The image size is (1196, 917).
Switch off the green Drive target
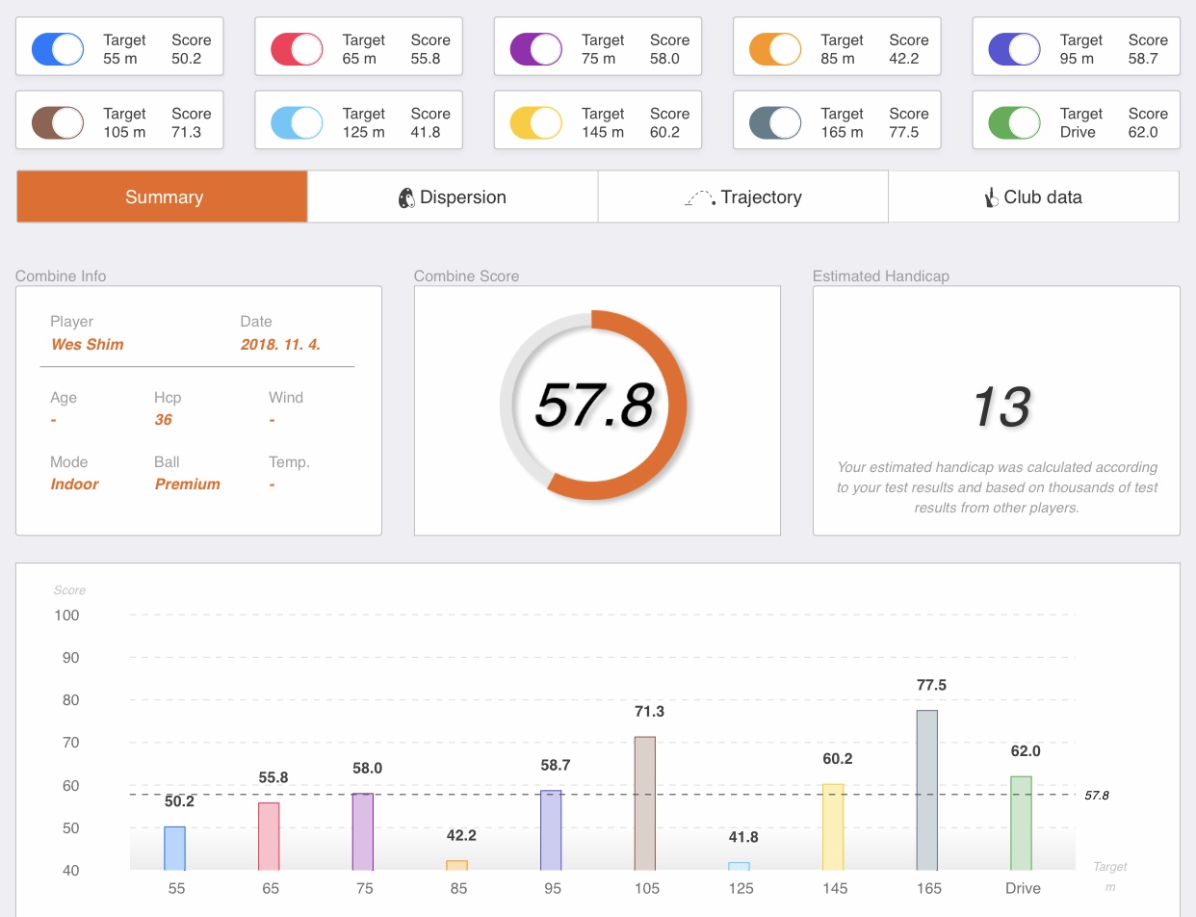(x=1014, y=123)
